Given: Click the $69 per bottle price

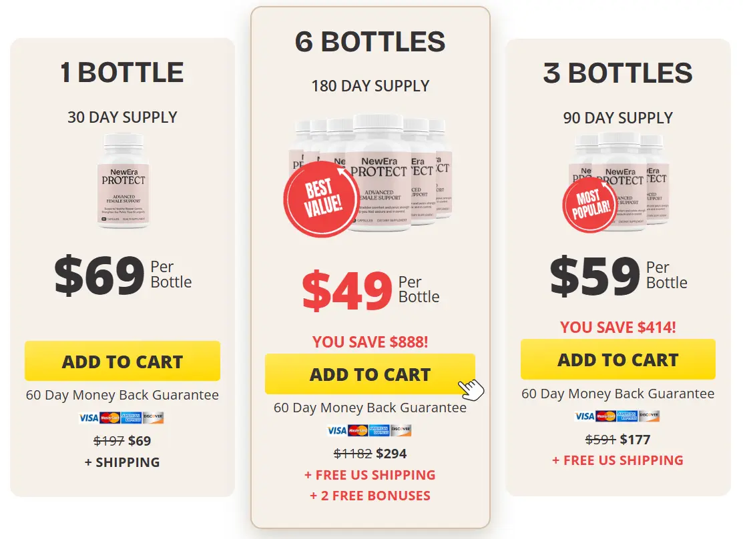Looking at the screenshot, I should (x=100, y=276).
